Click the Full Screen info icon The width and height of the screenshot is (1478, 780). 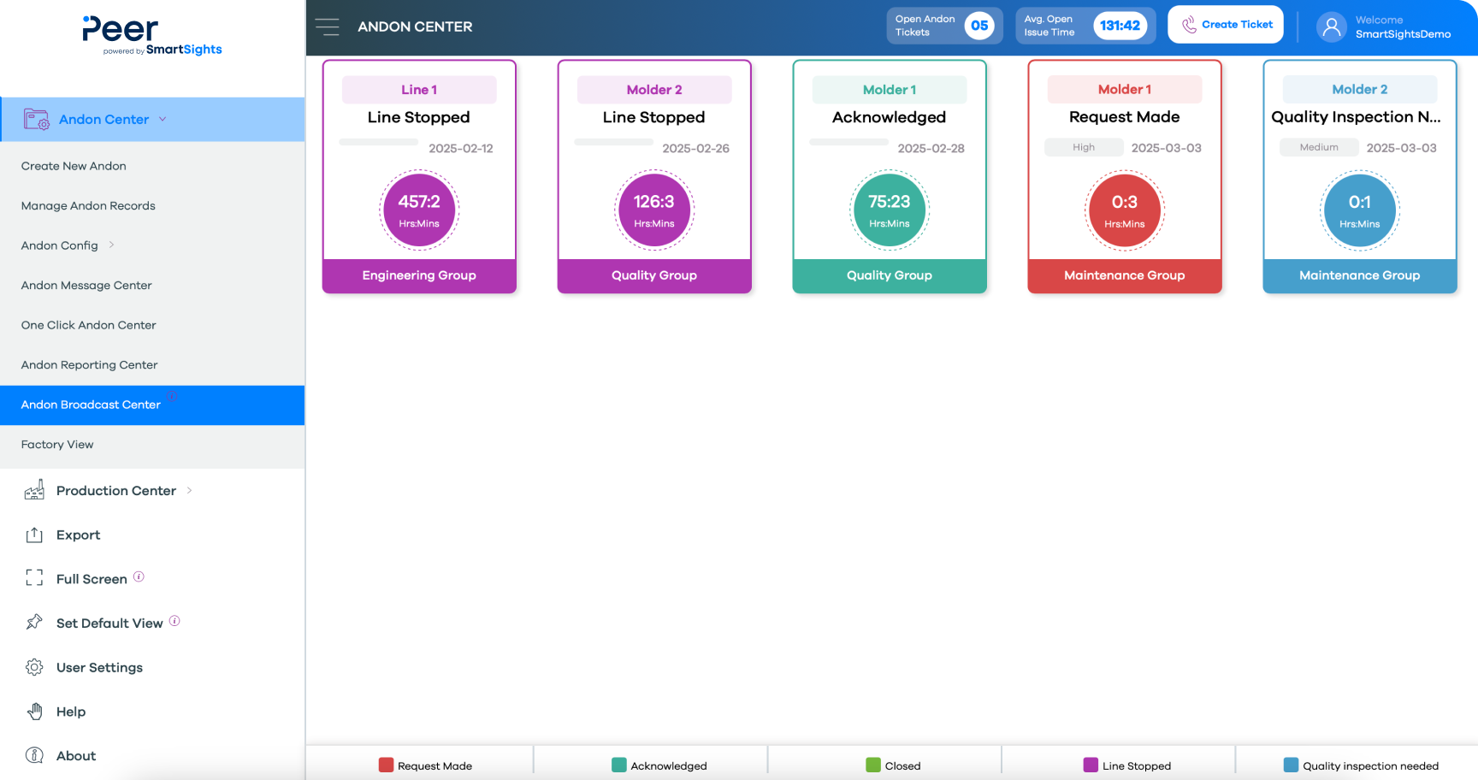pyautogui.click(x=139, y=576)
